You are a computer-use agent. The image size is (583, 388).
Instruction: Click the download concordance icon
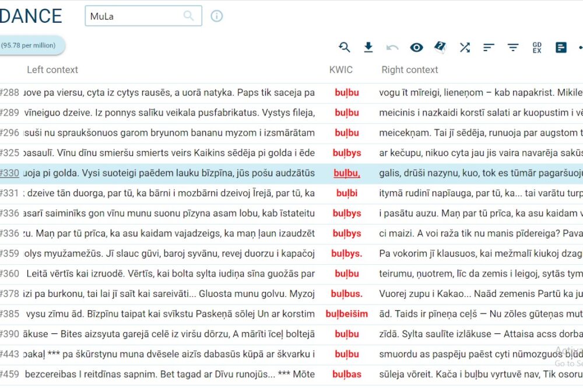[368, 48]
